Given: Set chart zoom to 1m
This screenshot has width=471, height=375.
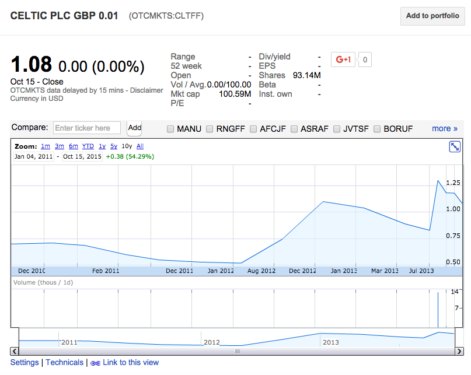Looking at the screenshot, I should tap(46, 146).
